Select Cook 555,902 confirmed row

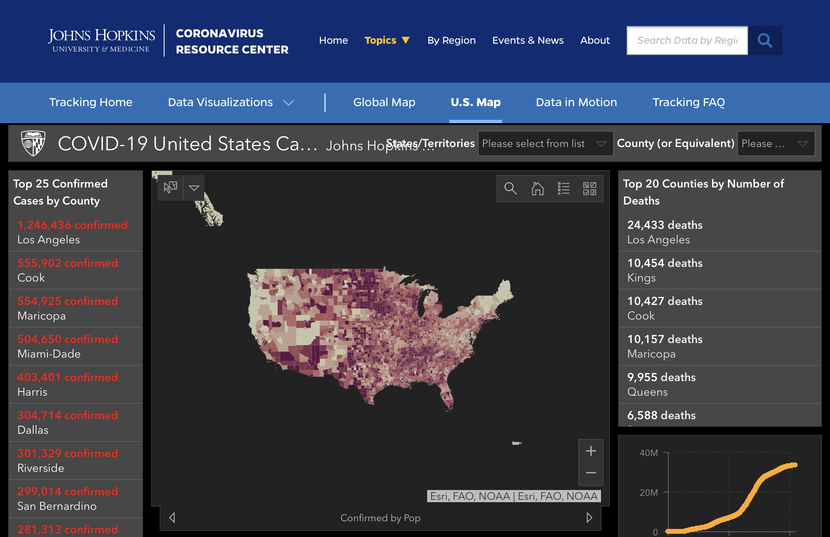tap(75, 270)
